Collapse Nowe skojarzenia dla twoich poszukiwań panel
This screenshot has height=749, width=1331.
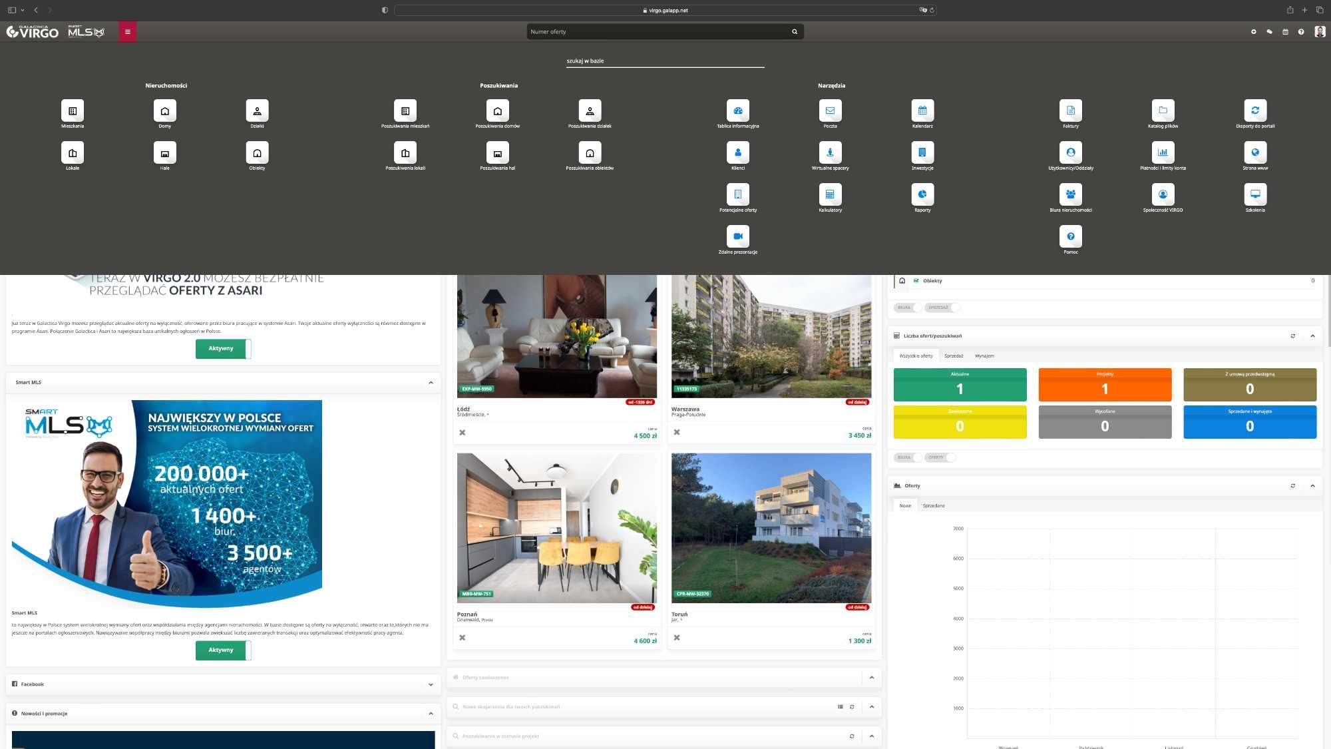(871, 707)
